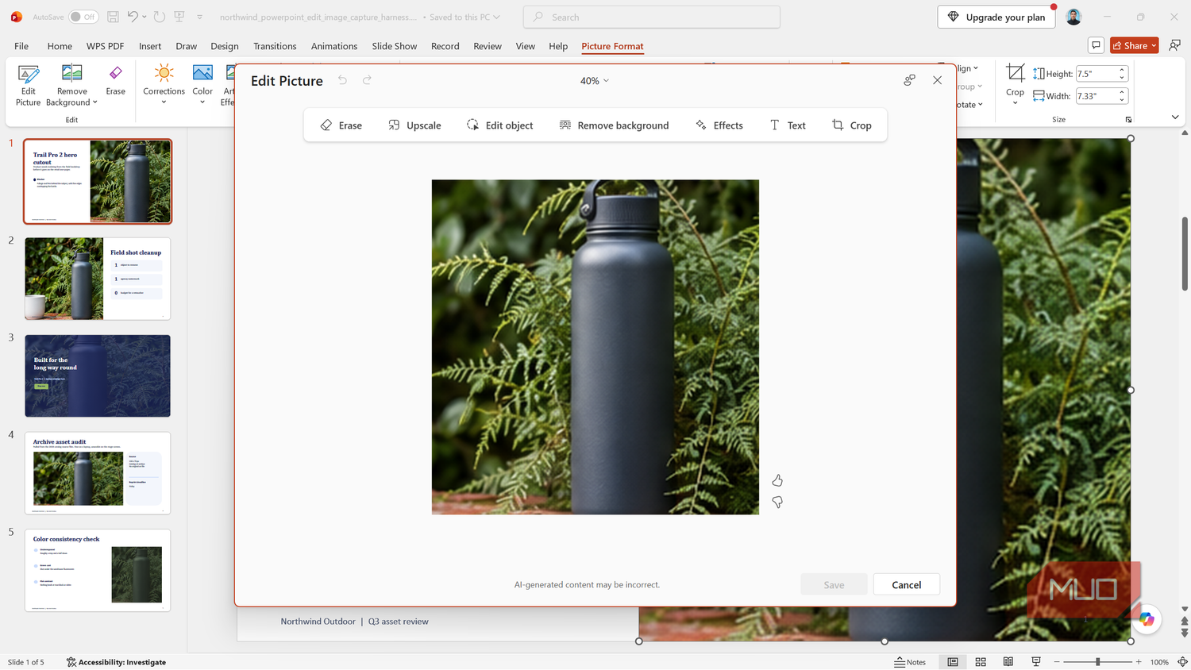The height and width of the screenshot is (670, 1191).
Task: Click the Erase button in the ribbon
Action: coord(116,81)
